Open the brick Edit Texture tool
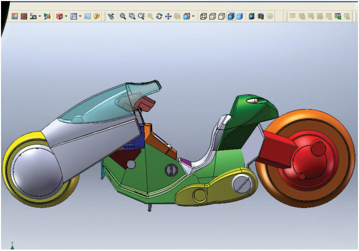 point(24,16)
